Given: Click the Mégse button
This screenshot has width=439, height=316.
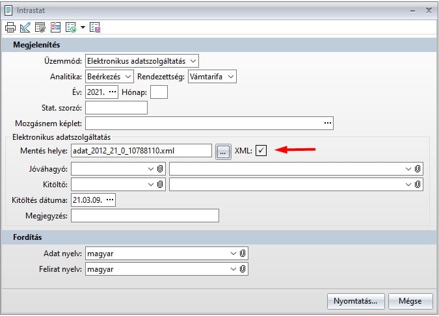Looking at the screenshot, I should (410, 301).
